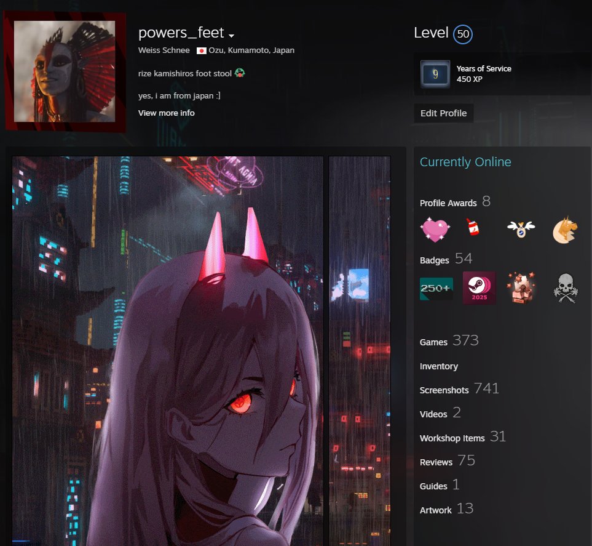Click the Edit Profile button

(444, 113)
